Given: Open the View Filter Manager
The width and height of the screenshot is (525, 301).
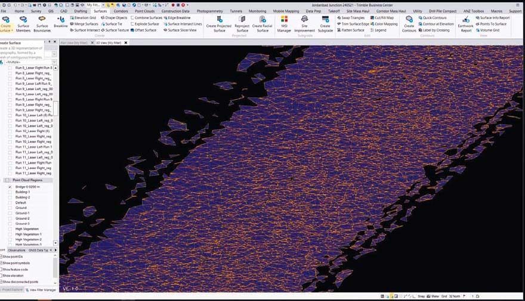Looking at the screenshot, I should click(41, 290).
